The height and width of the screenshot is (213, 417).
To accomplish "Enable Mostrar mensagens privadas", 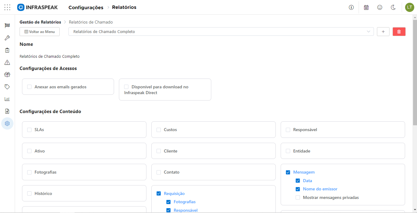I will point(298,197).
